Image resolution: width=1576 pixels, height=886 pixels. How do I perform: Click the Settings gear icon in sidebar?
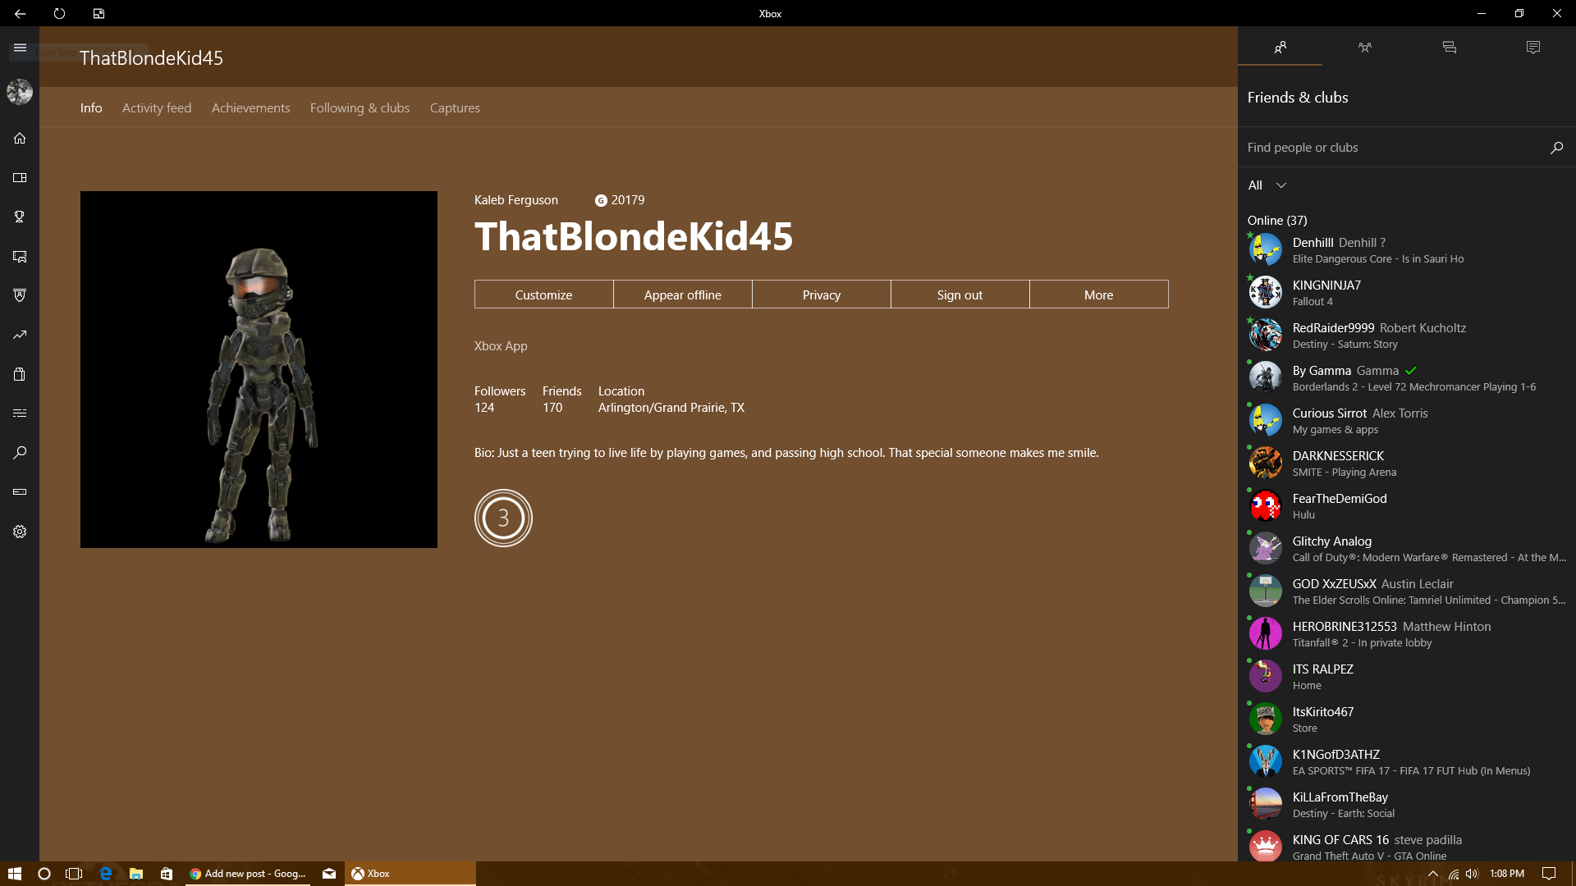20,531
